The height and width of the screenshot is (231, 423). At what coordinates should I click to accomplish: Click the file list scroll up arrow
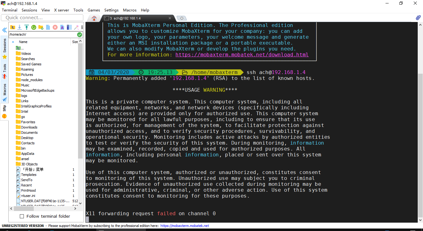(x=81, y=41)
